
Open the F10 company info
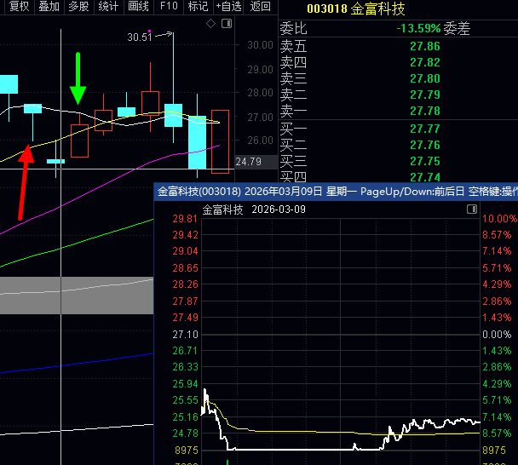169,6
